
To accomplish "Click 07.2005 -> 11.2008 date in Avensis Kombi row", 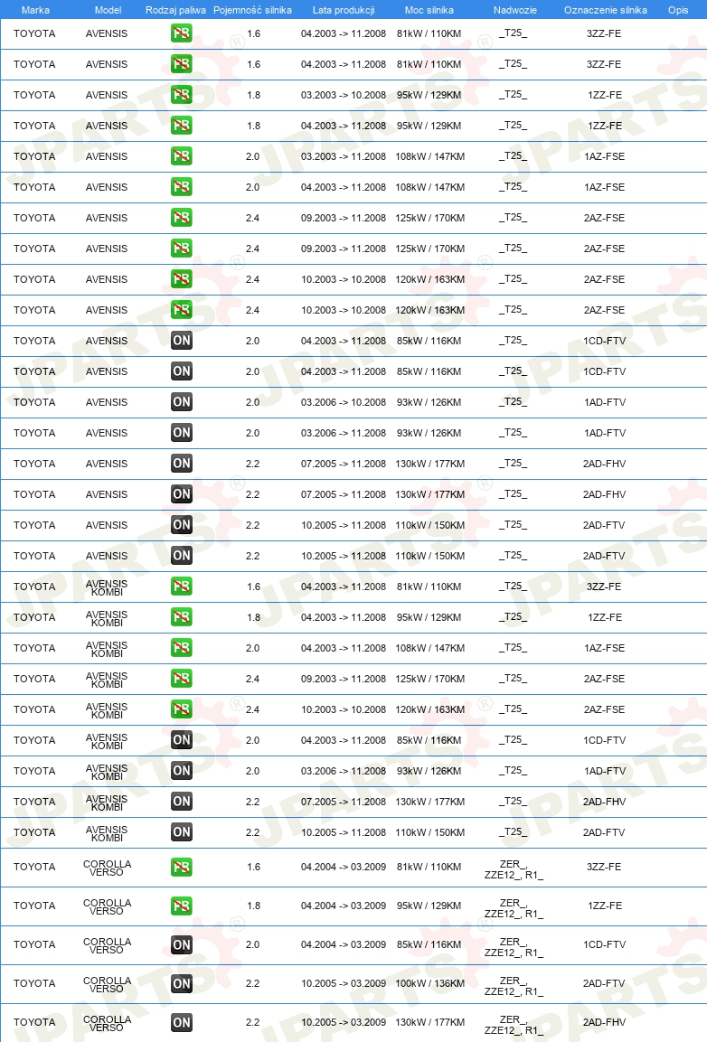I will pos(344,802).
